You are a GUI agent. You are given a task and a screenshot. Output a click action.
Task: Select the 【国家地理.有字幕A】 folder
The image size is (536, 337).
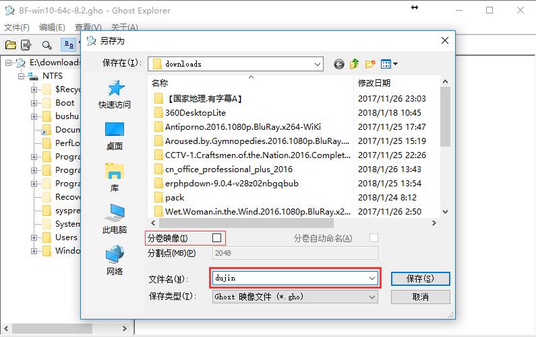pyautogui.click(x=198, y=99)
